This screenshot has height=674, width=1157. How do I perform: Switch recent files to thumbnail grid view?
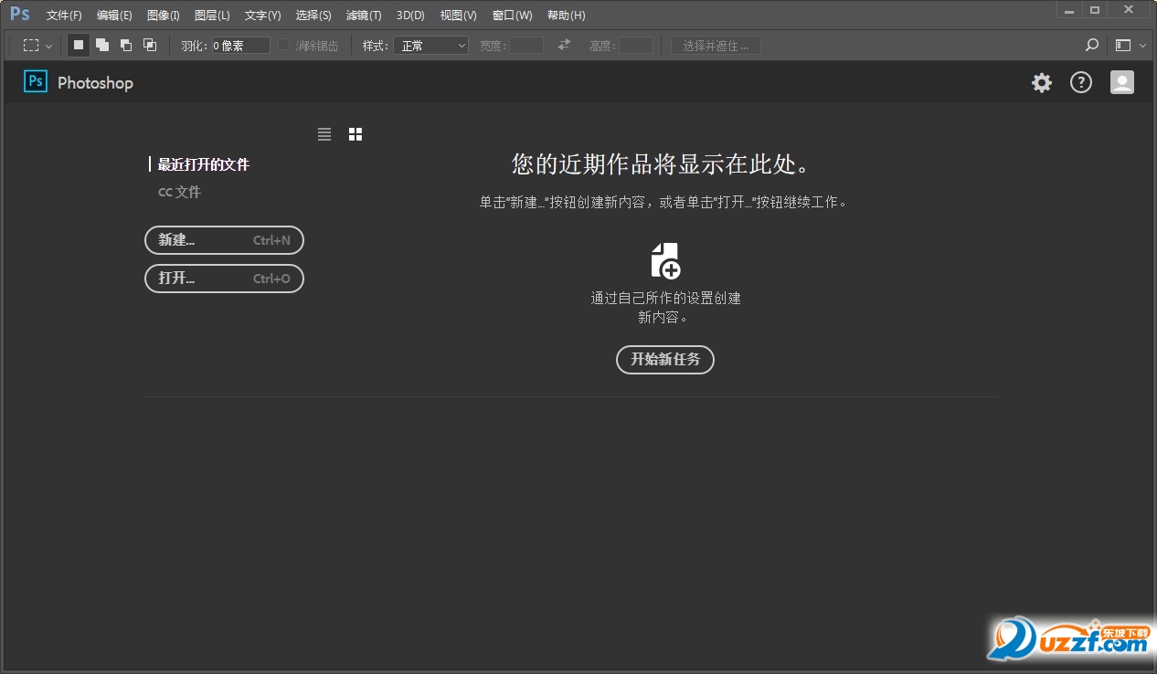pyautogui.click(x=356, y=134)
